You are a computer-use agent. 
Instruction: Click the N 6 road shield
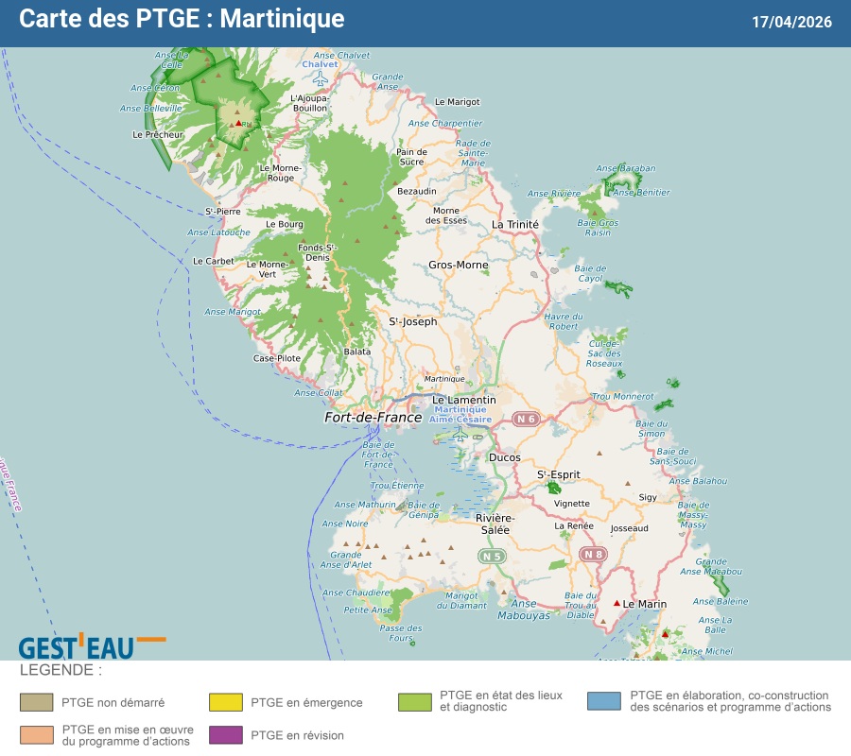[525, 419]
